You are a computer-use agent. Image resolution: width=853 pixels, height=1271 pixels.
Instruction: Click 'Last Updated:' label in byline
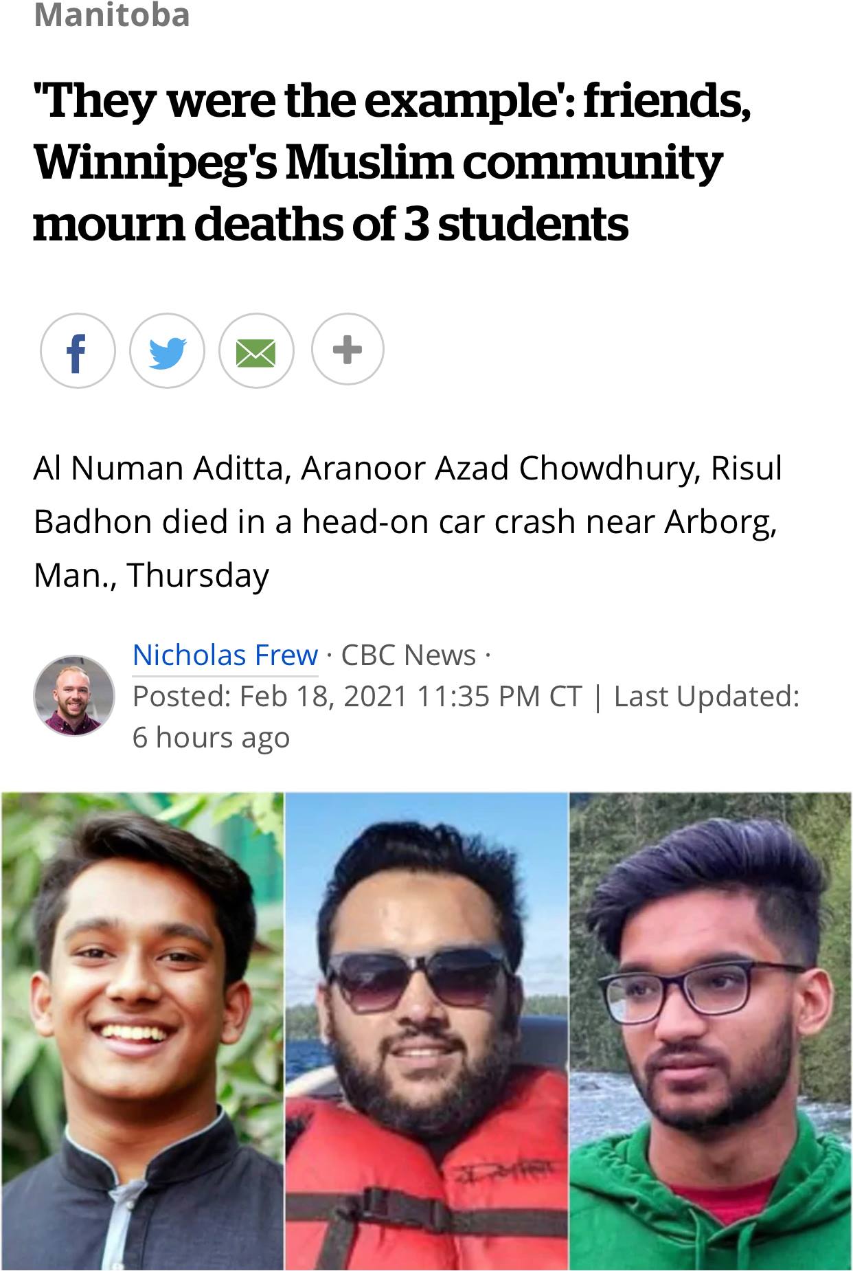[706, 696]
